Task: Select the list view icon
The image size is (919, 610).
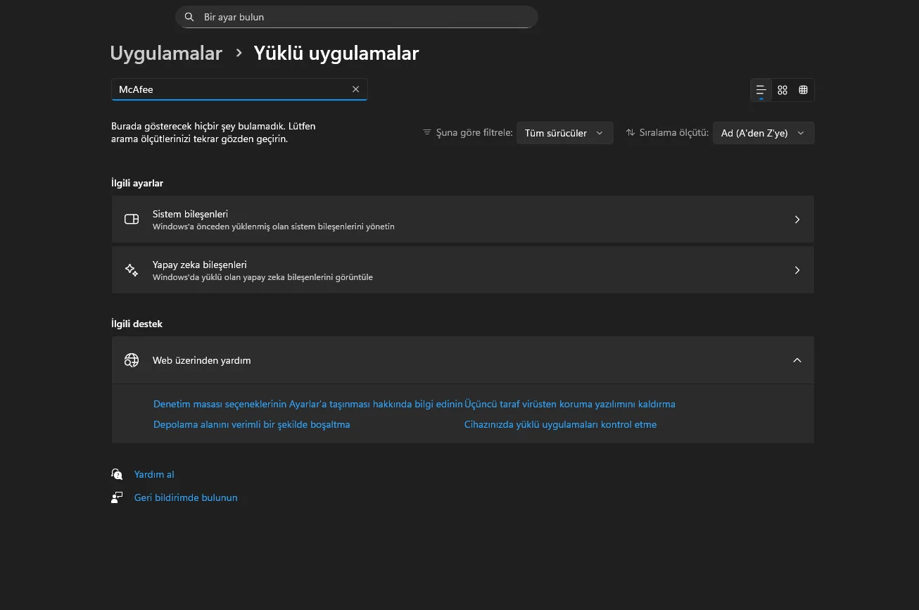Action: point(761,90)
